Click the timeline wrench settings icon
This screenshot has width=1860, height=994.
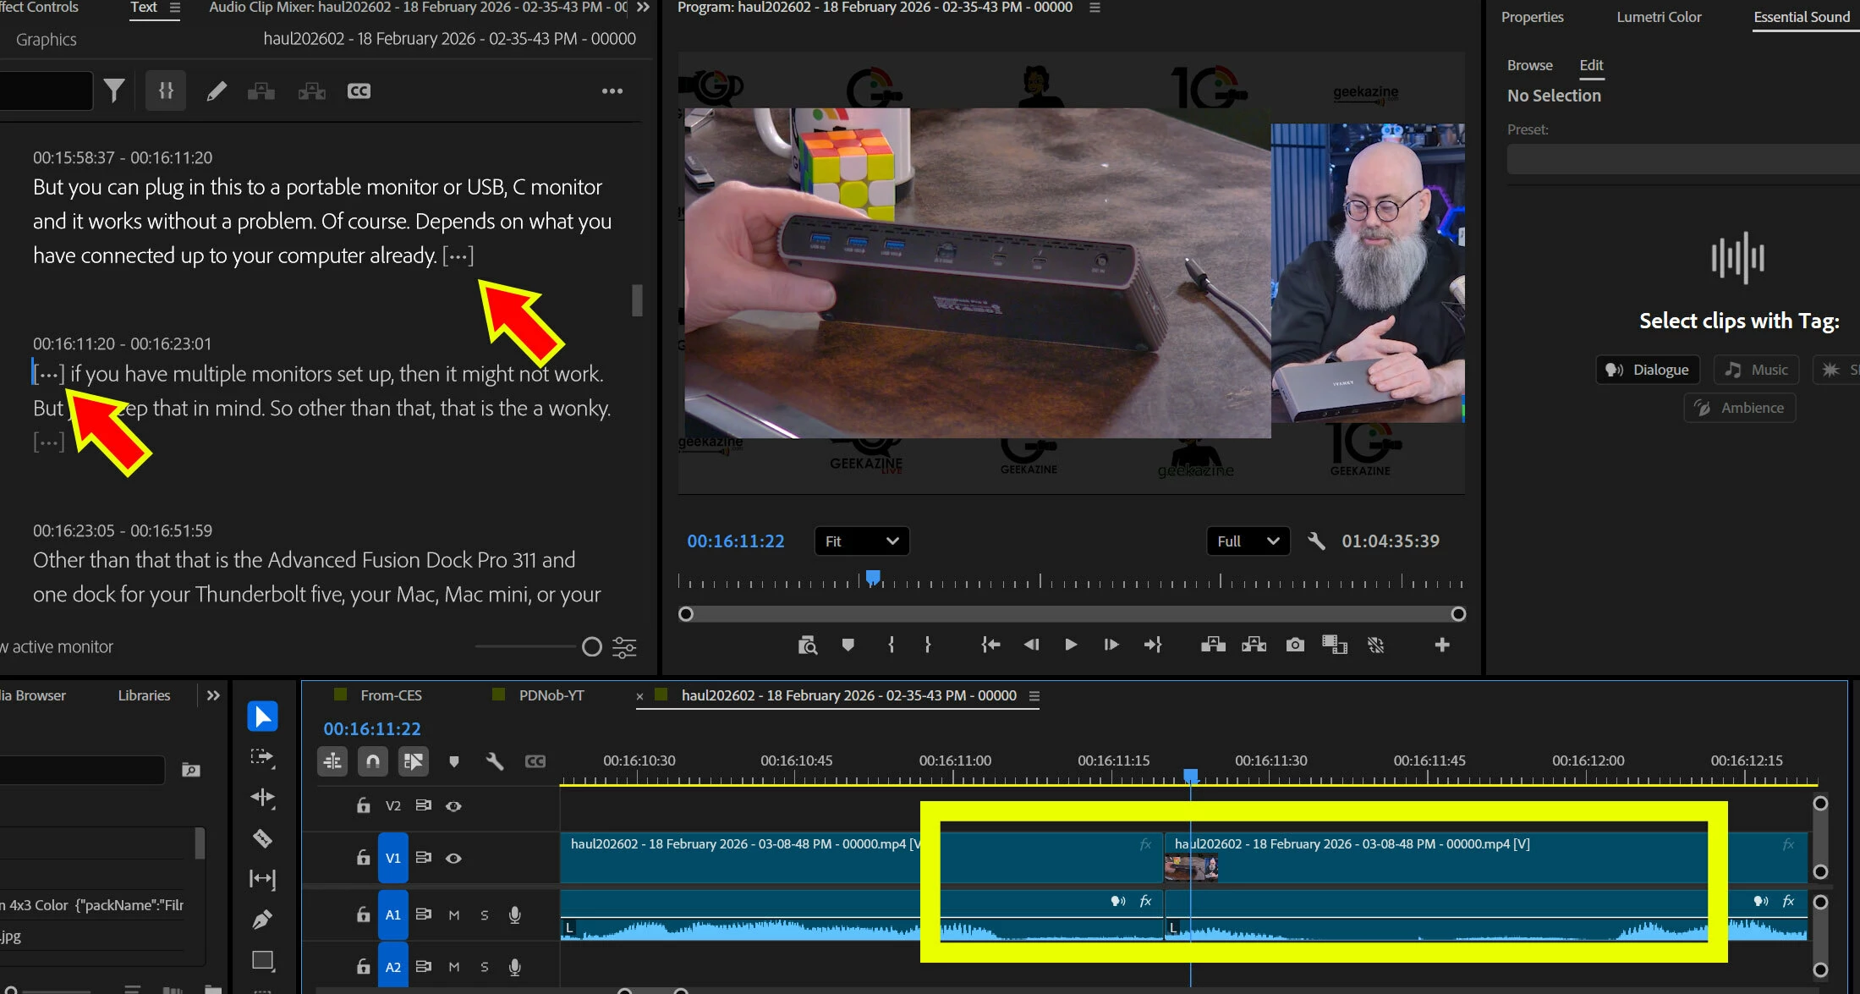(495, 761)
